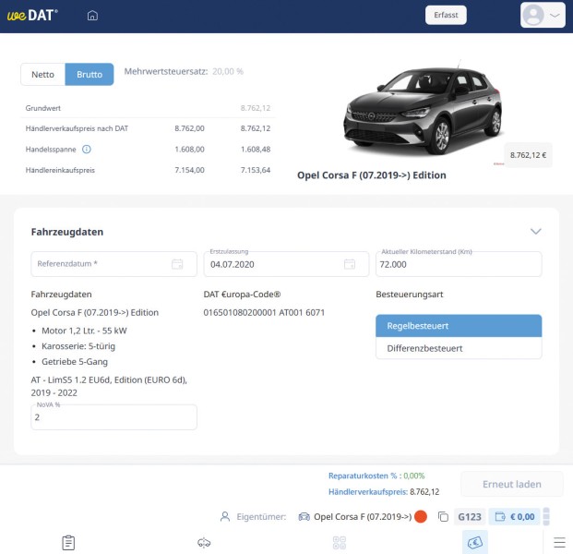The height and width of the screenshot is (554, 573).
Task: Open clipboard report tab at bottom
Action: click(x=68, y=543)
